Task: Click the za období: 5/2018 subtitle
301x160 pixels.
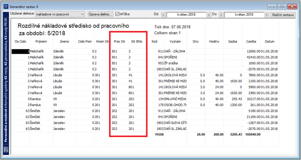Action: tap(42, 33)
